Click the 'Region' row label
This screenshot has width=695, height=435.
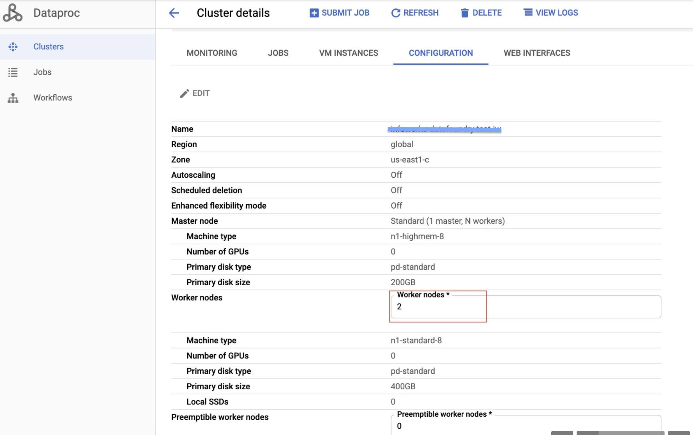click(x=184, y=144)
